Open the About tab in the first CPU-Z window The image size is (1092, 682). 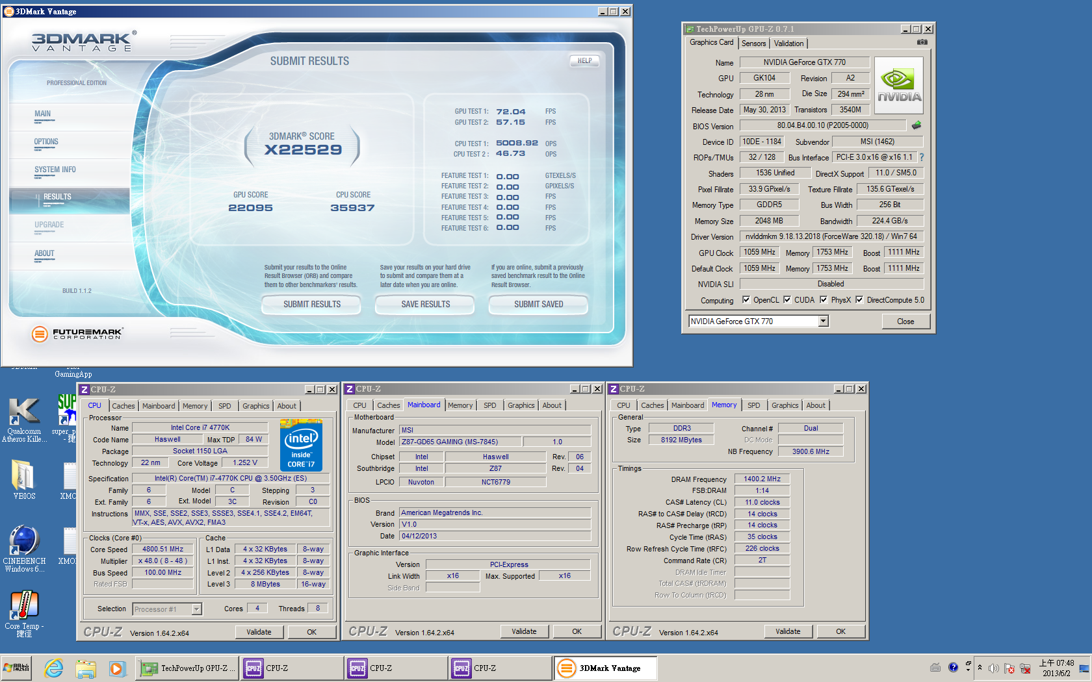[x=287, y=406]
